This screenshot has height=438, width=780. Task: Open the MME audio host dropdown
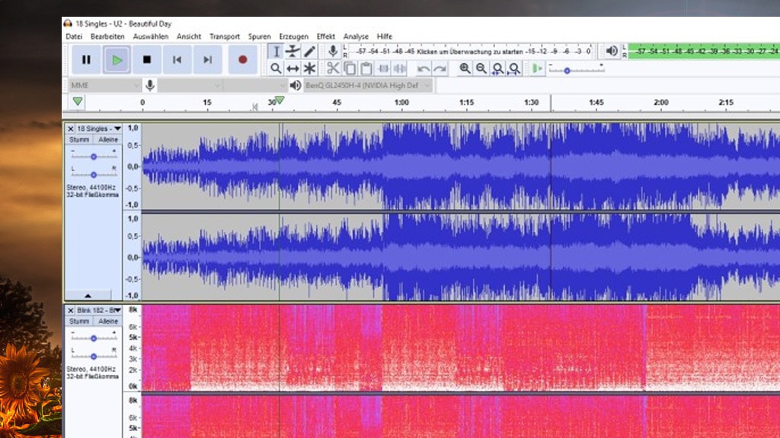(x=104, y=85)
